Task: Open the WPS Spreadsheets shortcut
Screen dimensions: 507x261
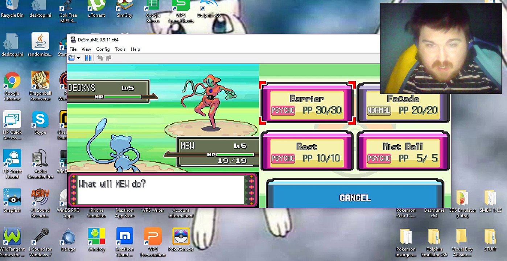Action: 181,12
